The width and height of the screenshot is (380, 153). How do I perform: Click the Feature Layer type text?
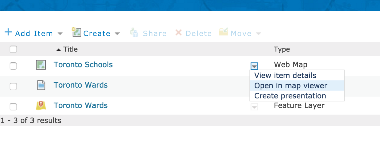[x=299, y=106]
